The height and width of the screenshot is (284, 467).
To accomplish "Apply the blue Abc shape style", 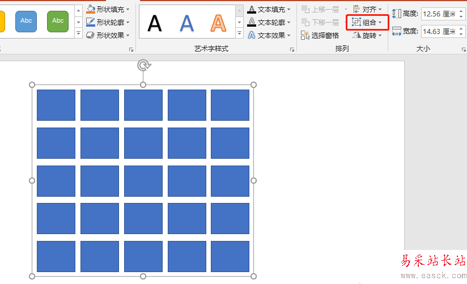I will point(26,22).
